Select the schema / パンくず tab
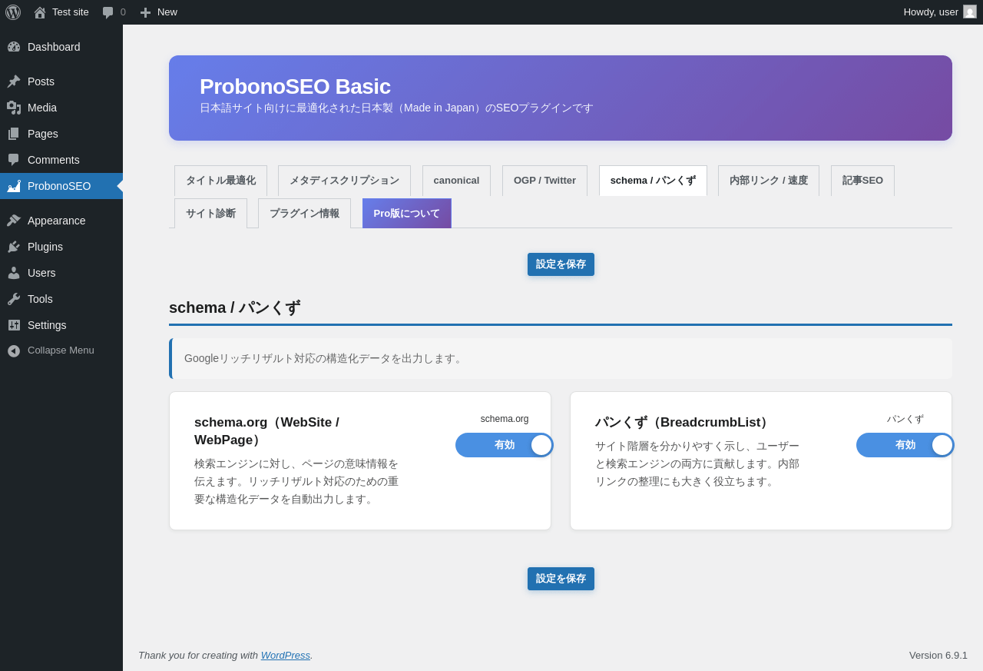Screen dimensions: 983x671 tap(653, 181)
